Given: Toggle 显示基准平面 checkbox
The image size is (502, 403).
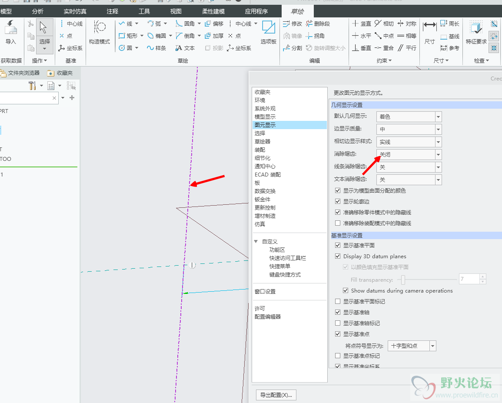Looking at the screenshot, I should (337, 245).
